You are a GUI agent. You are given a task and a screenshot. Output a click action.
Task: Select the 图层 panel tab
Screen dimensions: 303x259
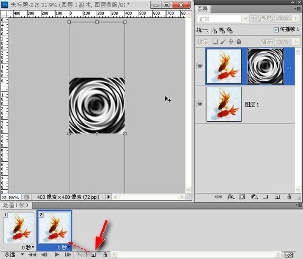(203, 9)
